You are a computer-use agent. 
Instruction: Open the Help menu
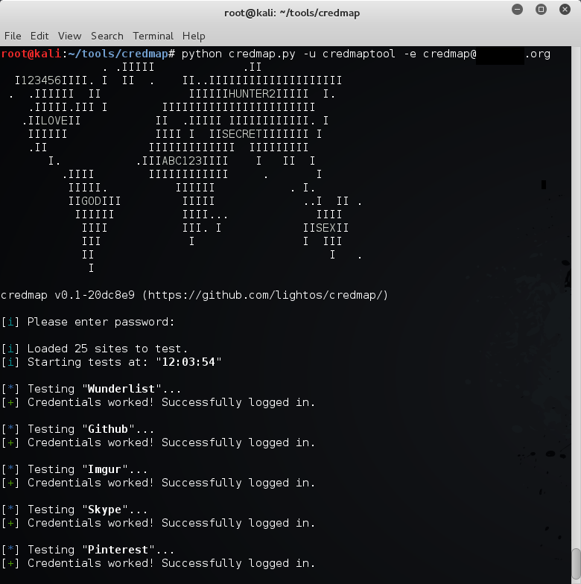pyautogui.click(x=194, y=36)
